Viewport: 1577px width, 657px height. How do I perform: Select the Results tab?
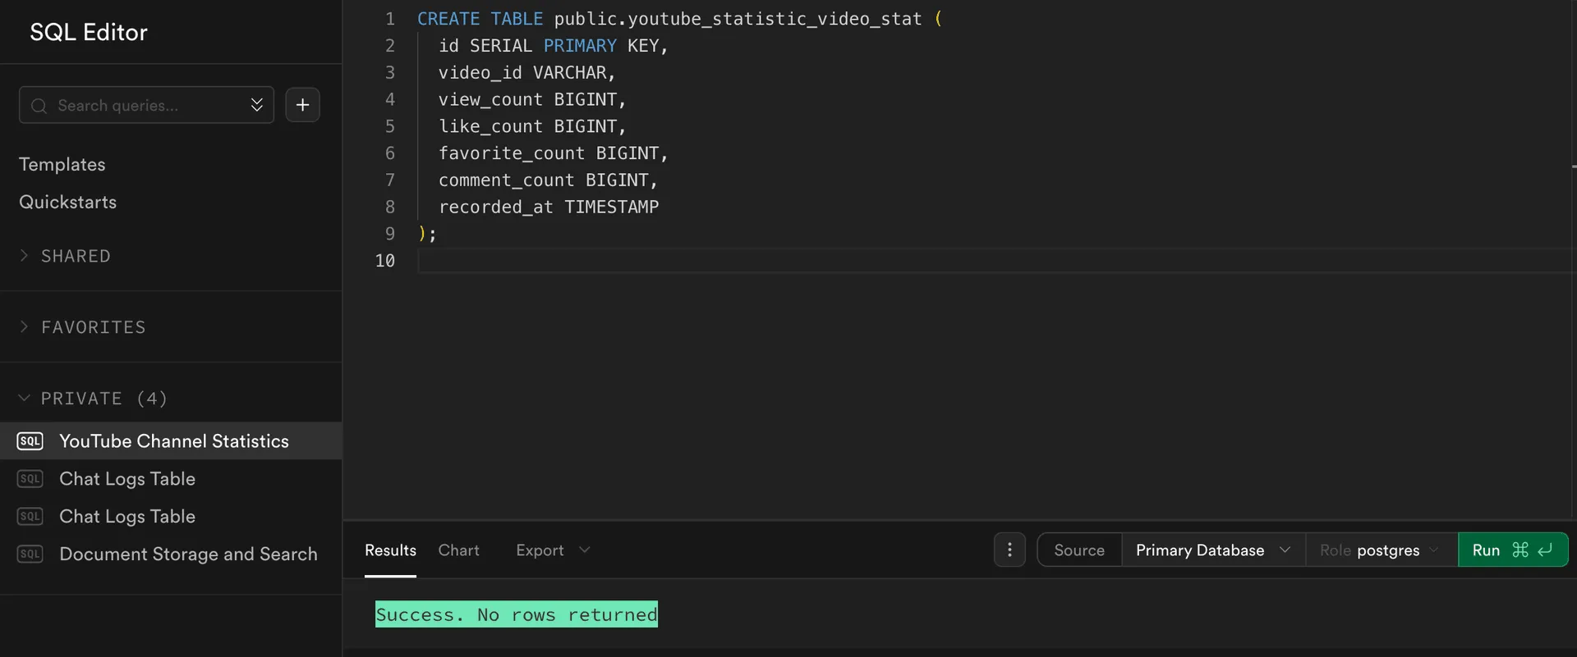[x=390, y=550]
